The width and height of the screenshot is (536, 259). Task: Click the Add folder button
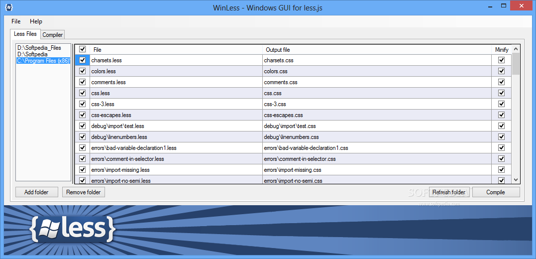pos(36,192)
